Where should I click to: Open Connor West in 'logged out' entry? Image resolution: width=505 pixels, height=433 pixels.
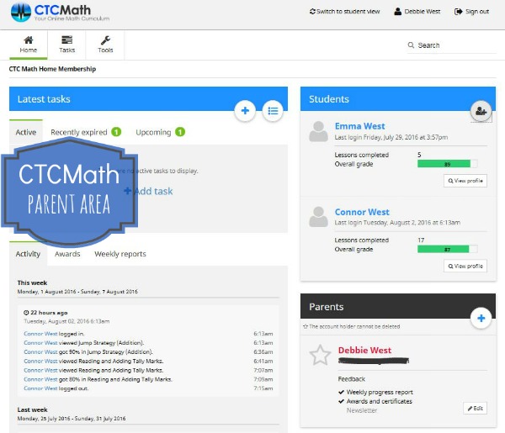[x=40, y=388]
